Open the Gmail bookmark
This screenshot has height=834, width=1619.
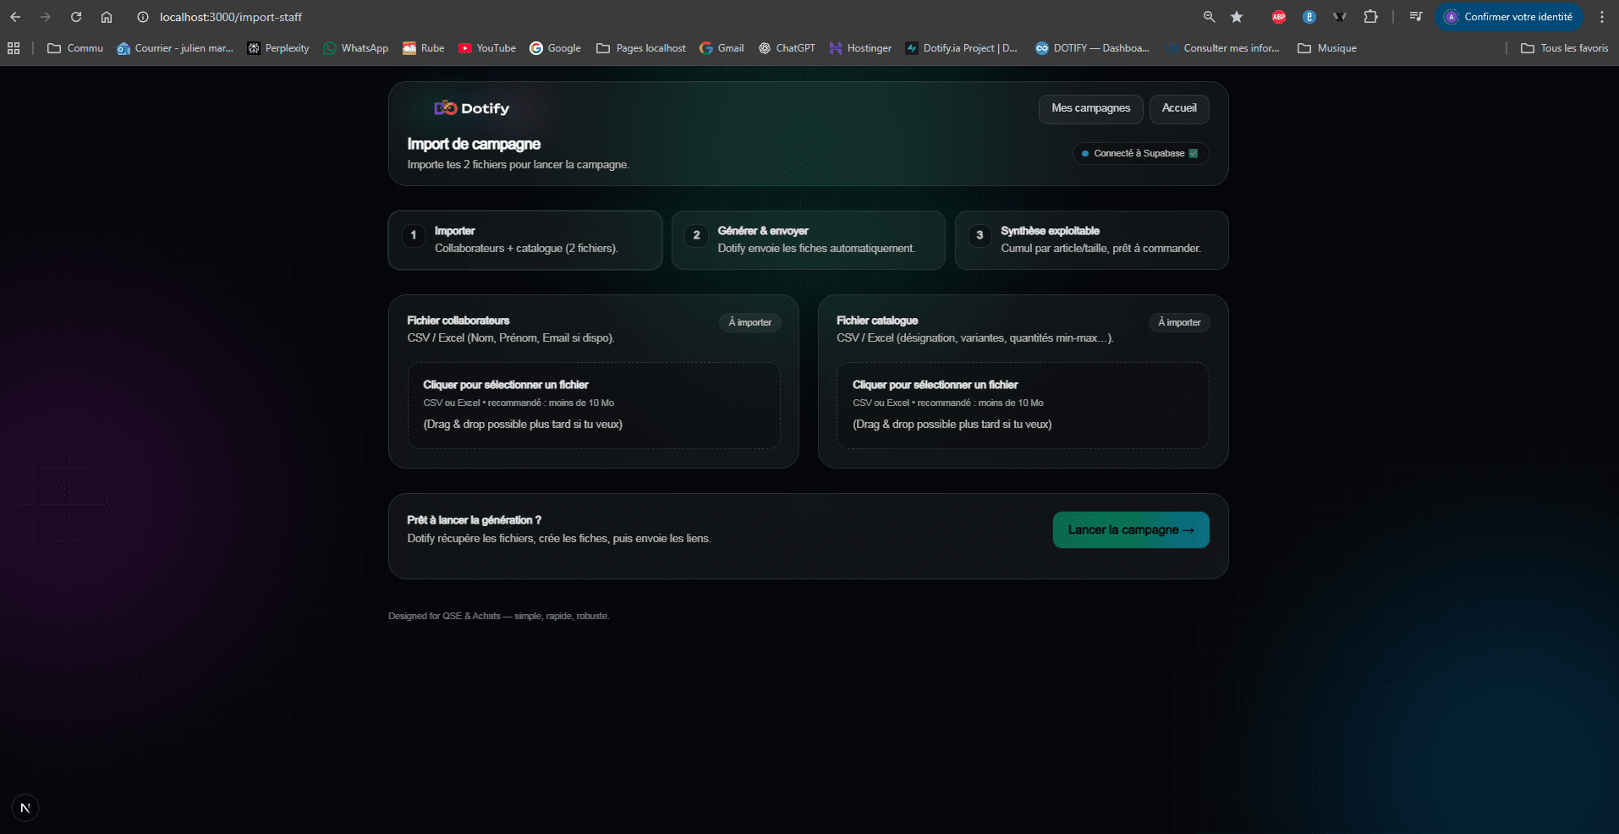click(x=722, y=48)
